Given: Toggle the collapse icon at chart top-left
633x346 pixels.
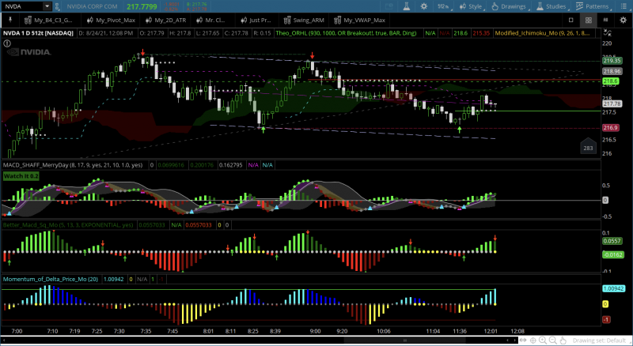Looking at the screenshot, I should click(x=6, y=44).
